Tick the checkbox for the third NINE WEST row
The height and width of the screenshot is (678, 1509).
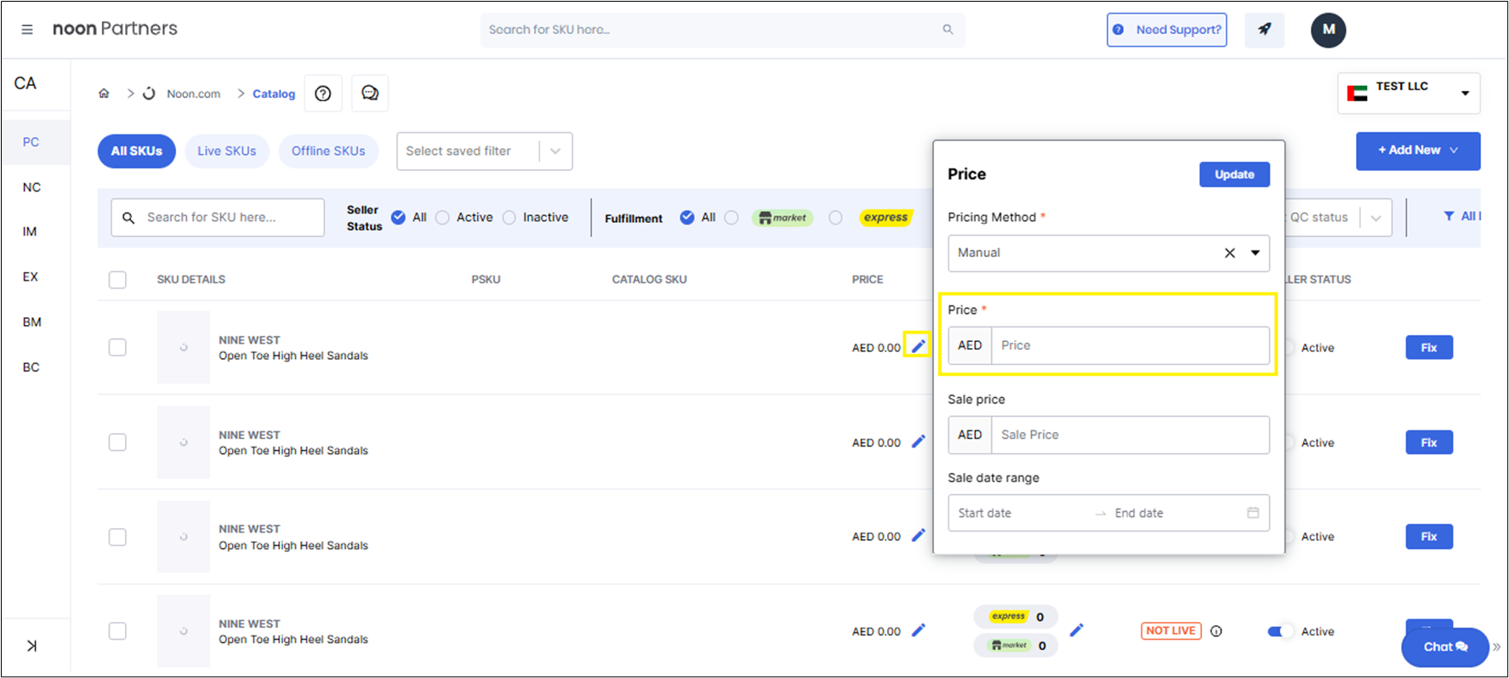pyautogui.click(x=117, y=537)
